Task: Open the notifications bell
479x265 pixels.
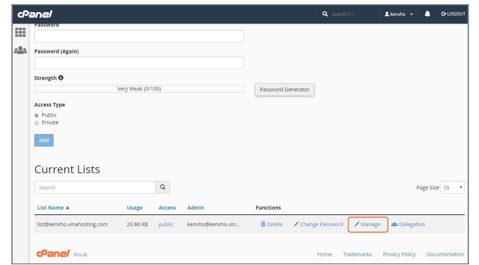Action: point(427,14)
